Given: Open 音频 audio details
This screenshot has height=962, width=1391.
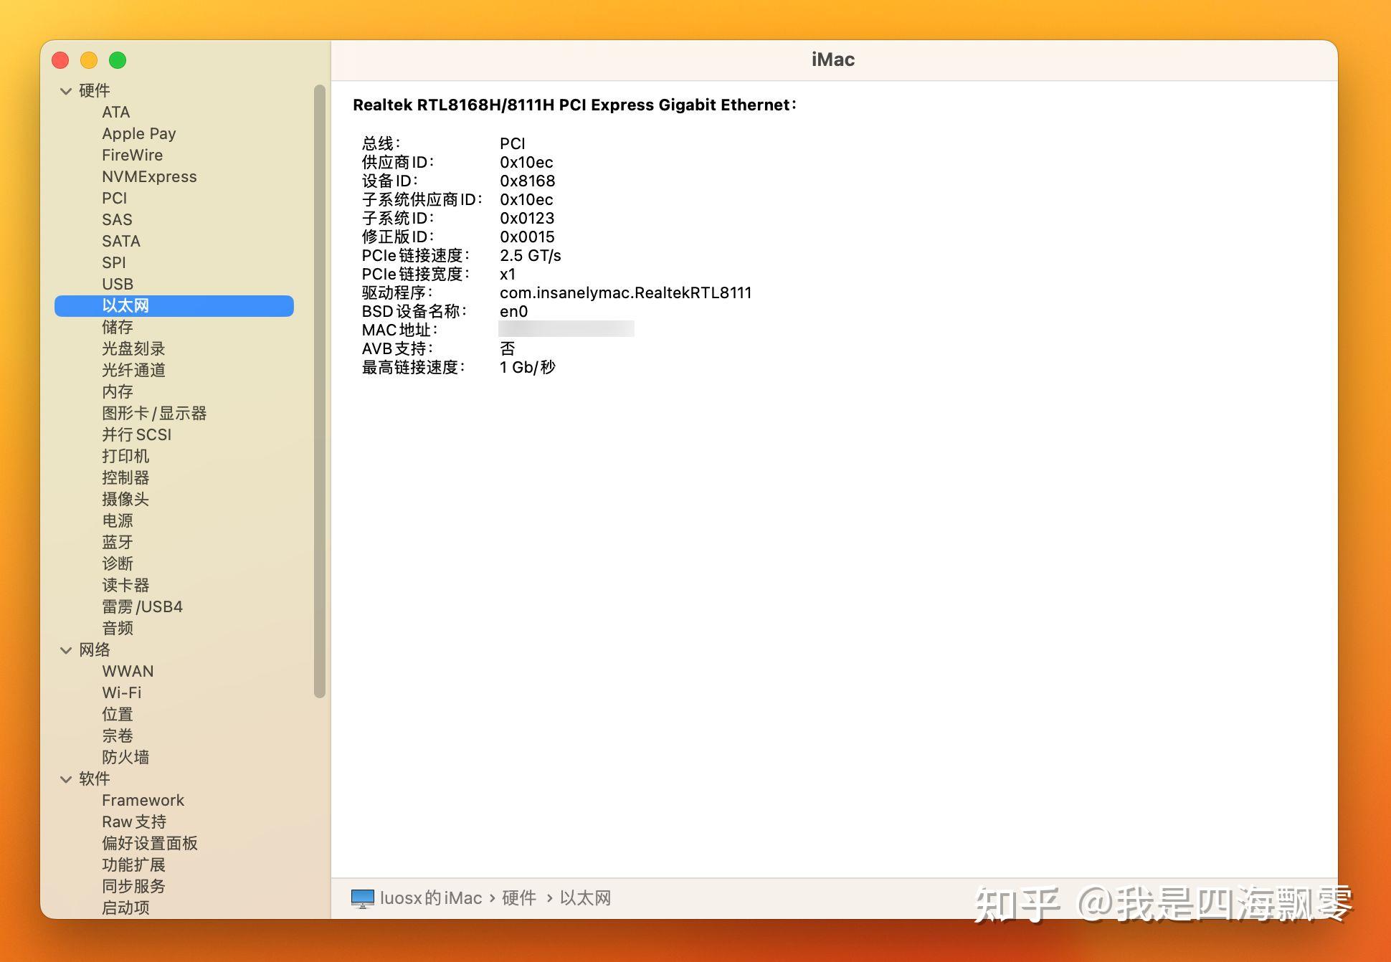Looking at the screenshot, I should coord(118,628).
